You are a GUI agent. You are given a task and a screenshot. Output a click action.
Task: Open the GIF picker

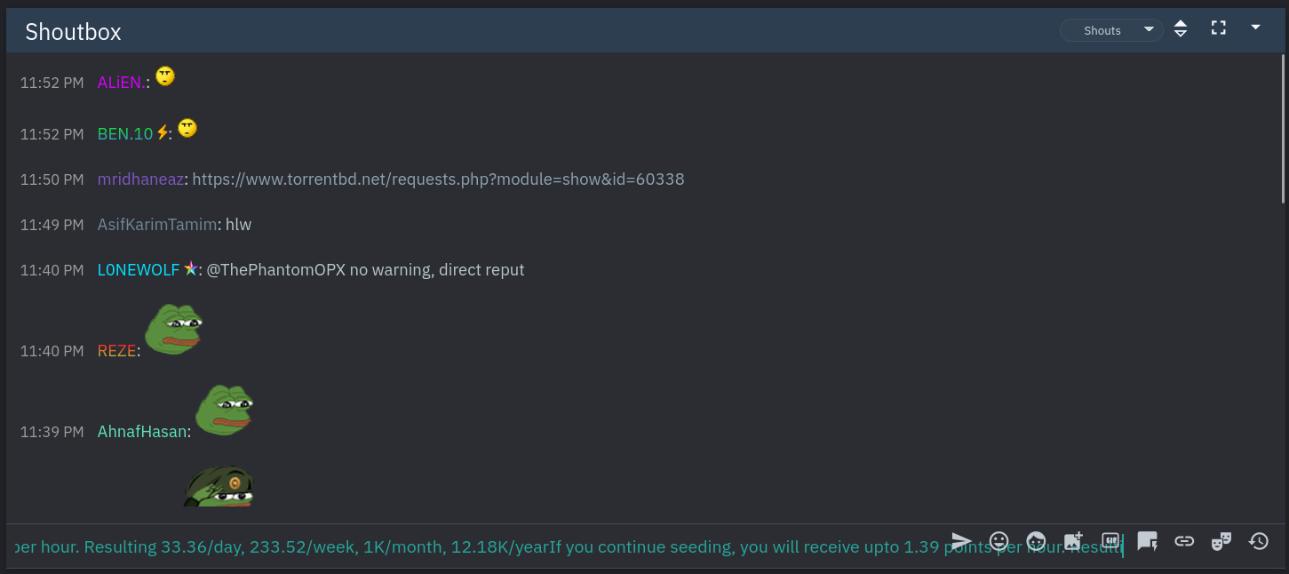[x=1110, y=541]
